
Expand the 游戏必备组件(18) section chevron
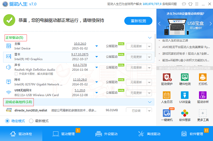pos(150,102)
